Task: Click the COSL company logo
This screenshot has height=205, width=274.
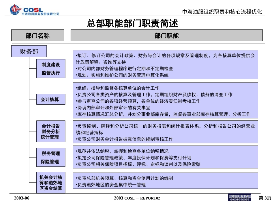Action: [x=34, y=10]
